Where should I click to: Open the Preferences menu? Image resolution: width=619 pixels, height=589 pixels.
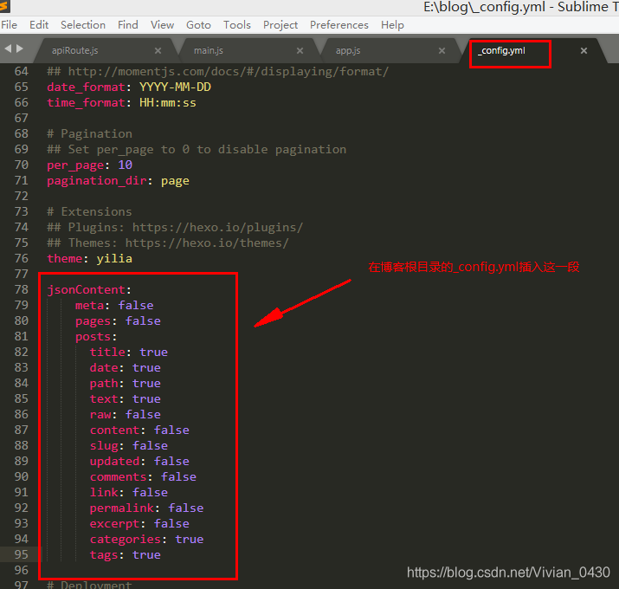click(x=339, y=25)
